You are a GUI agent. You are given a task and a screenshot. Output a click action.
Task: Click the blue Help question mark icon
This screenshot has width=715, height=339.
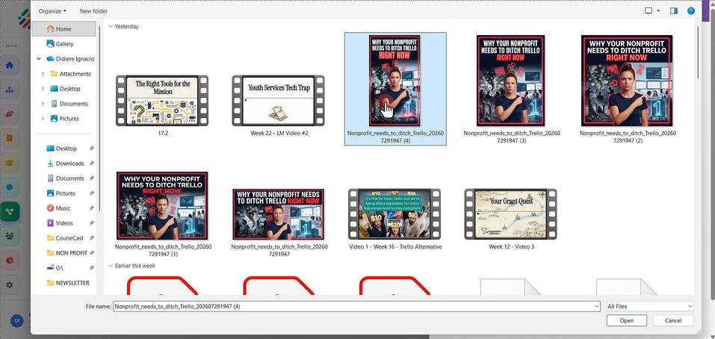pos(691,11)
